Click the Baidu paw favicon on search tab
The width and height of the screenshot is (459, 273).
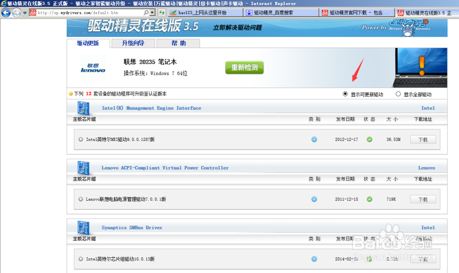(249, 13)
